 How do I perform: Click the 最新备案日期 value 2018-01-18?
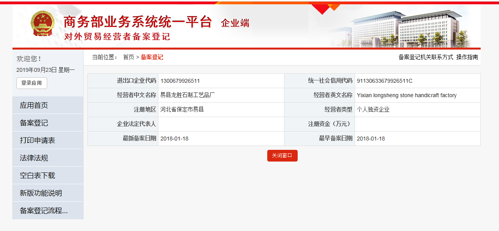tap(174, 139)
